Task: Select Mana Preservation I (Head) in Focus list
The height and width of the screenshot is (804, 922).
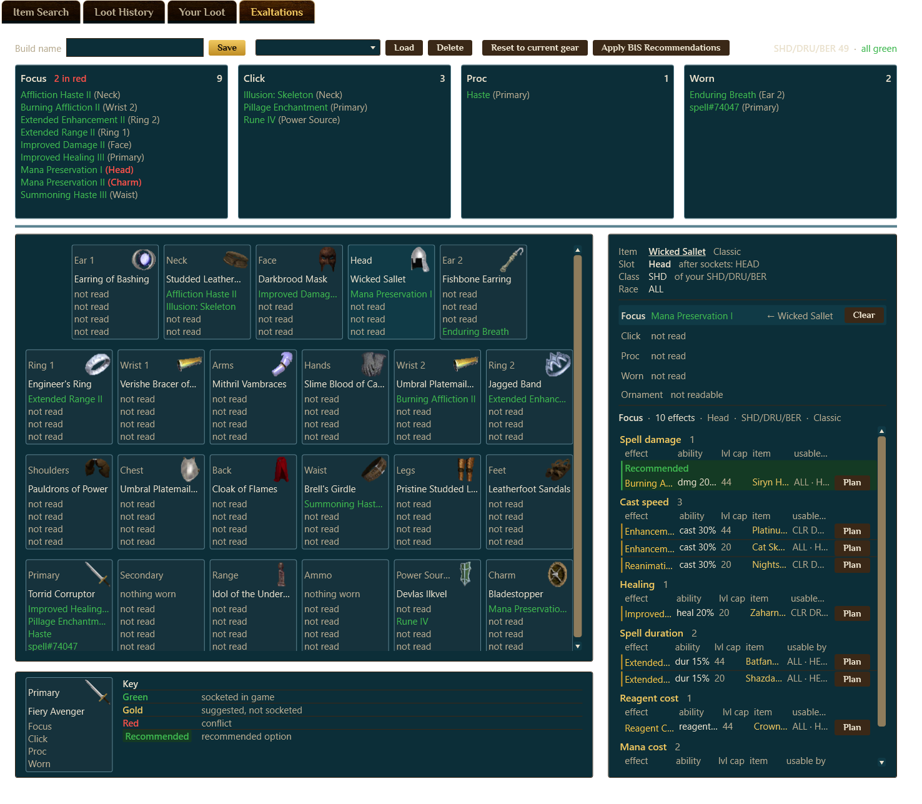Action: (x=77, y=170)
